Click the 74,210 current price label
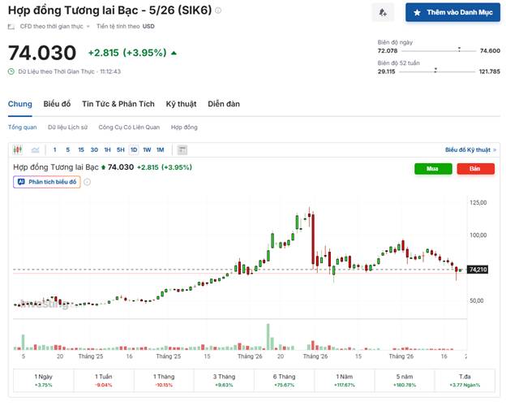 [478, 270]
